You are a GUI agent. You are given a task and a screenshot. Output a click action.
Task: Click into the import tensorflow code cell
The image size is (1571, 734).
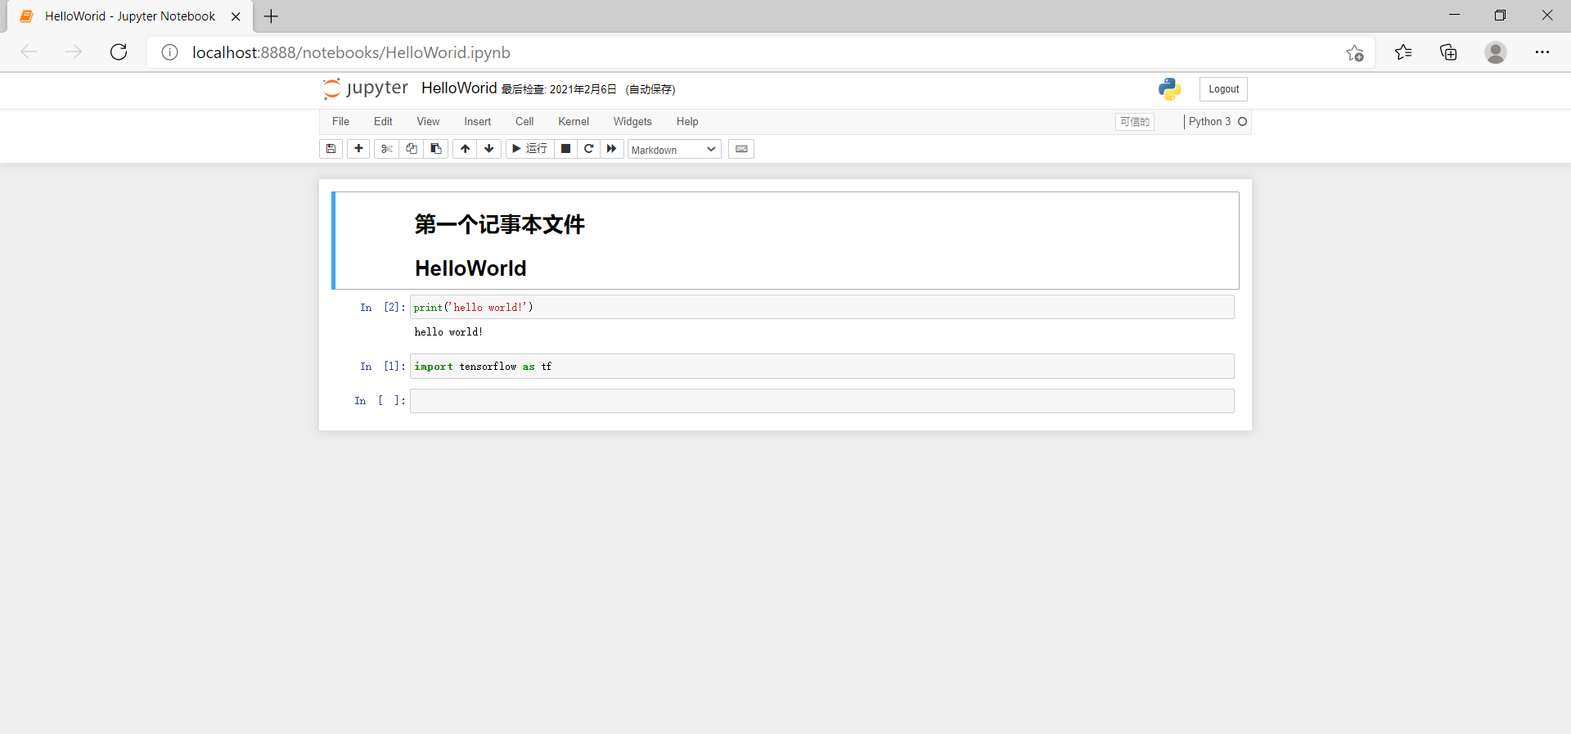pos(822,366)
